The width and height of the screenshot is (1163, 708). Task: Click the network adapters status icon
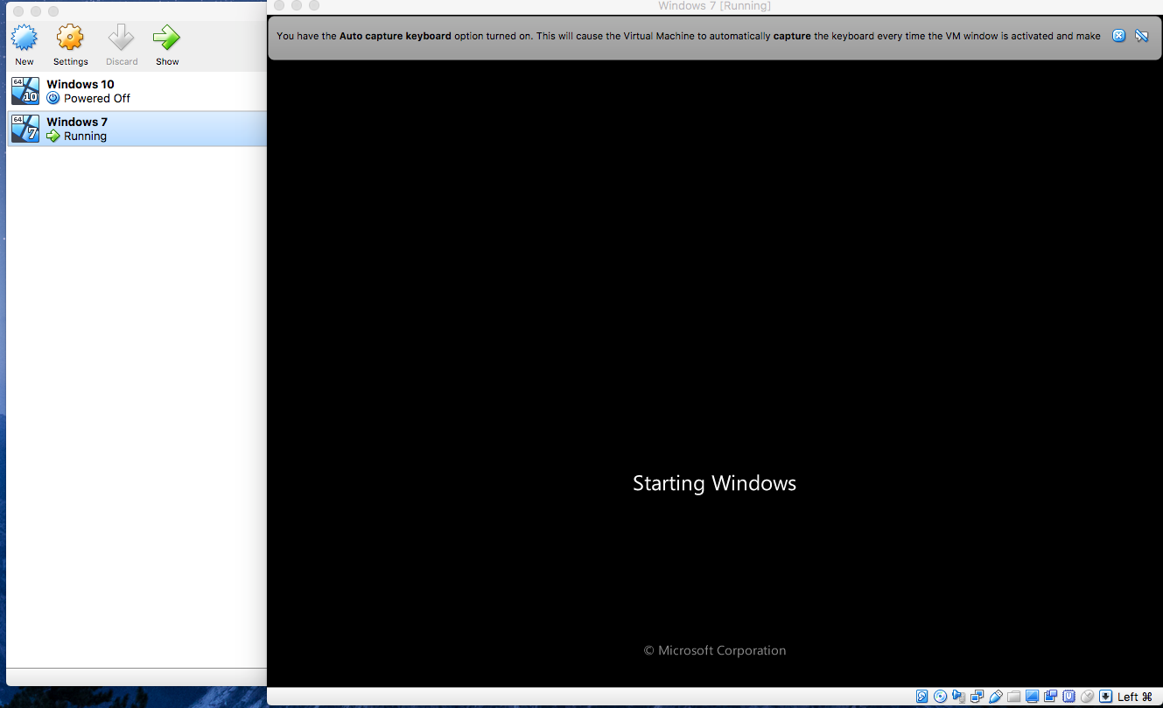pos(977,697)
